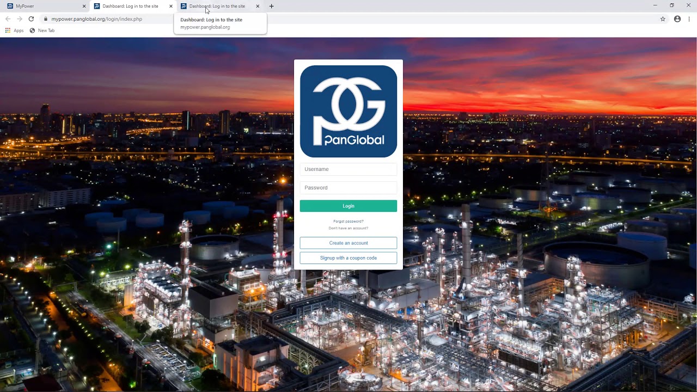
Task: Click the browser forward arrow
Action: point(20,19)
